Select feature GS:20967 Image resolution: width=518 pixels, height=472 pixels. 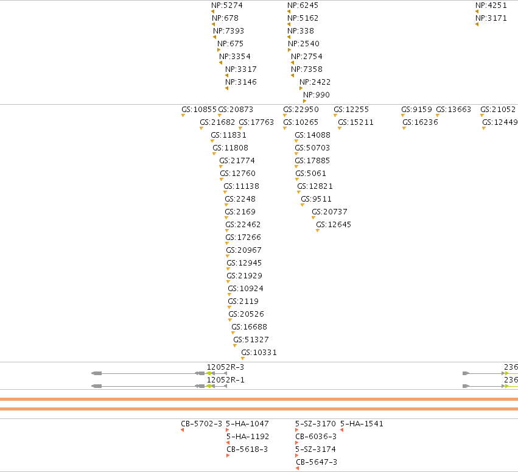tap(244, 250)
